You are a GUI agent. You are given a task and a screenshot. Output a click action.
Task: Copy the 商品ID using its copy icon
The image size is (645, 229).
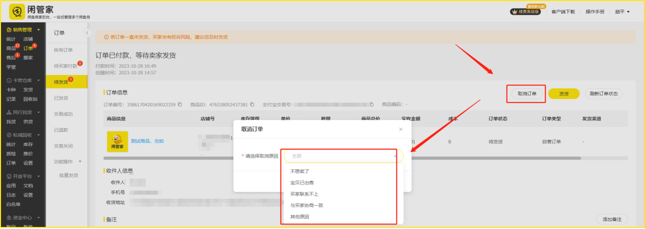coord(252,105)
